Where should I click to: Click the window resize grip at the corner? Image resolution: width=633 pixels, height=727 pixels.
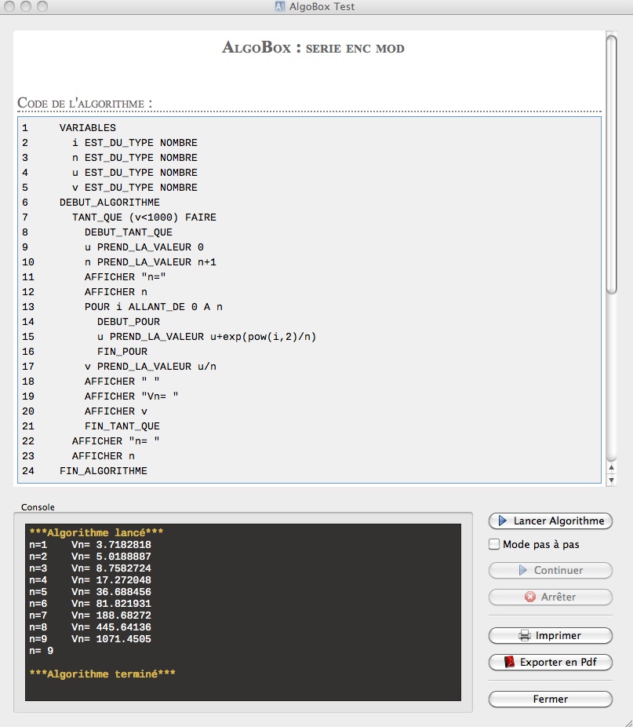pyautogui.click(x=626, y=720)
